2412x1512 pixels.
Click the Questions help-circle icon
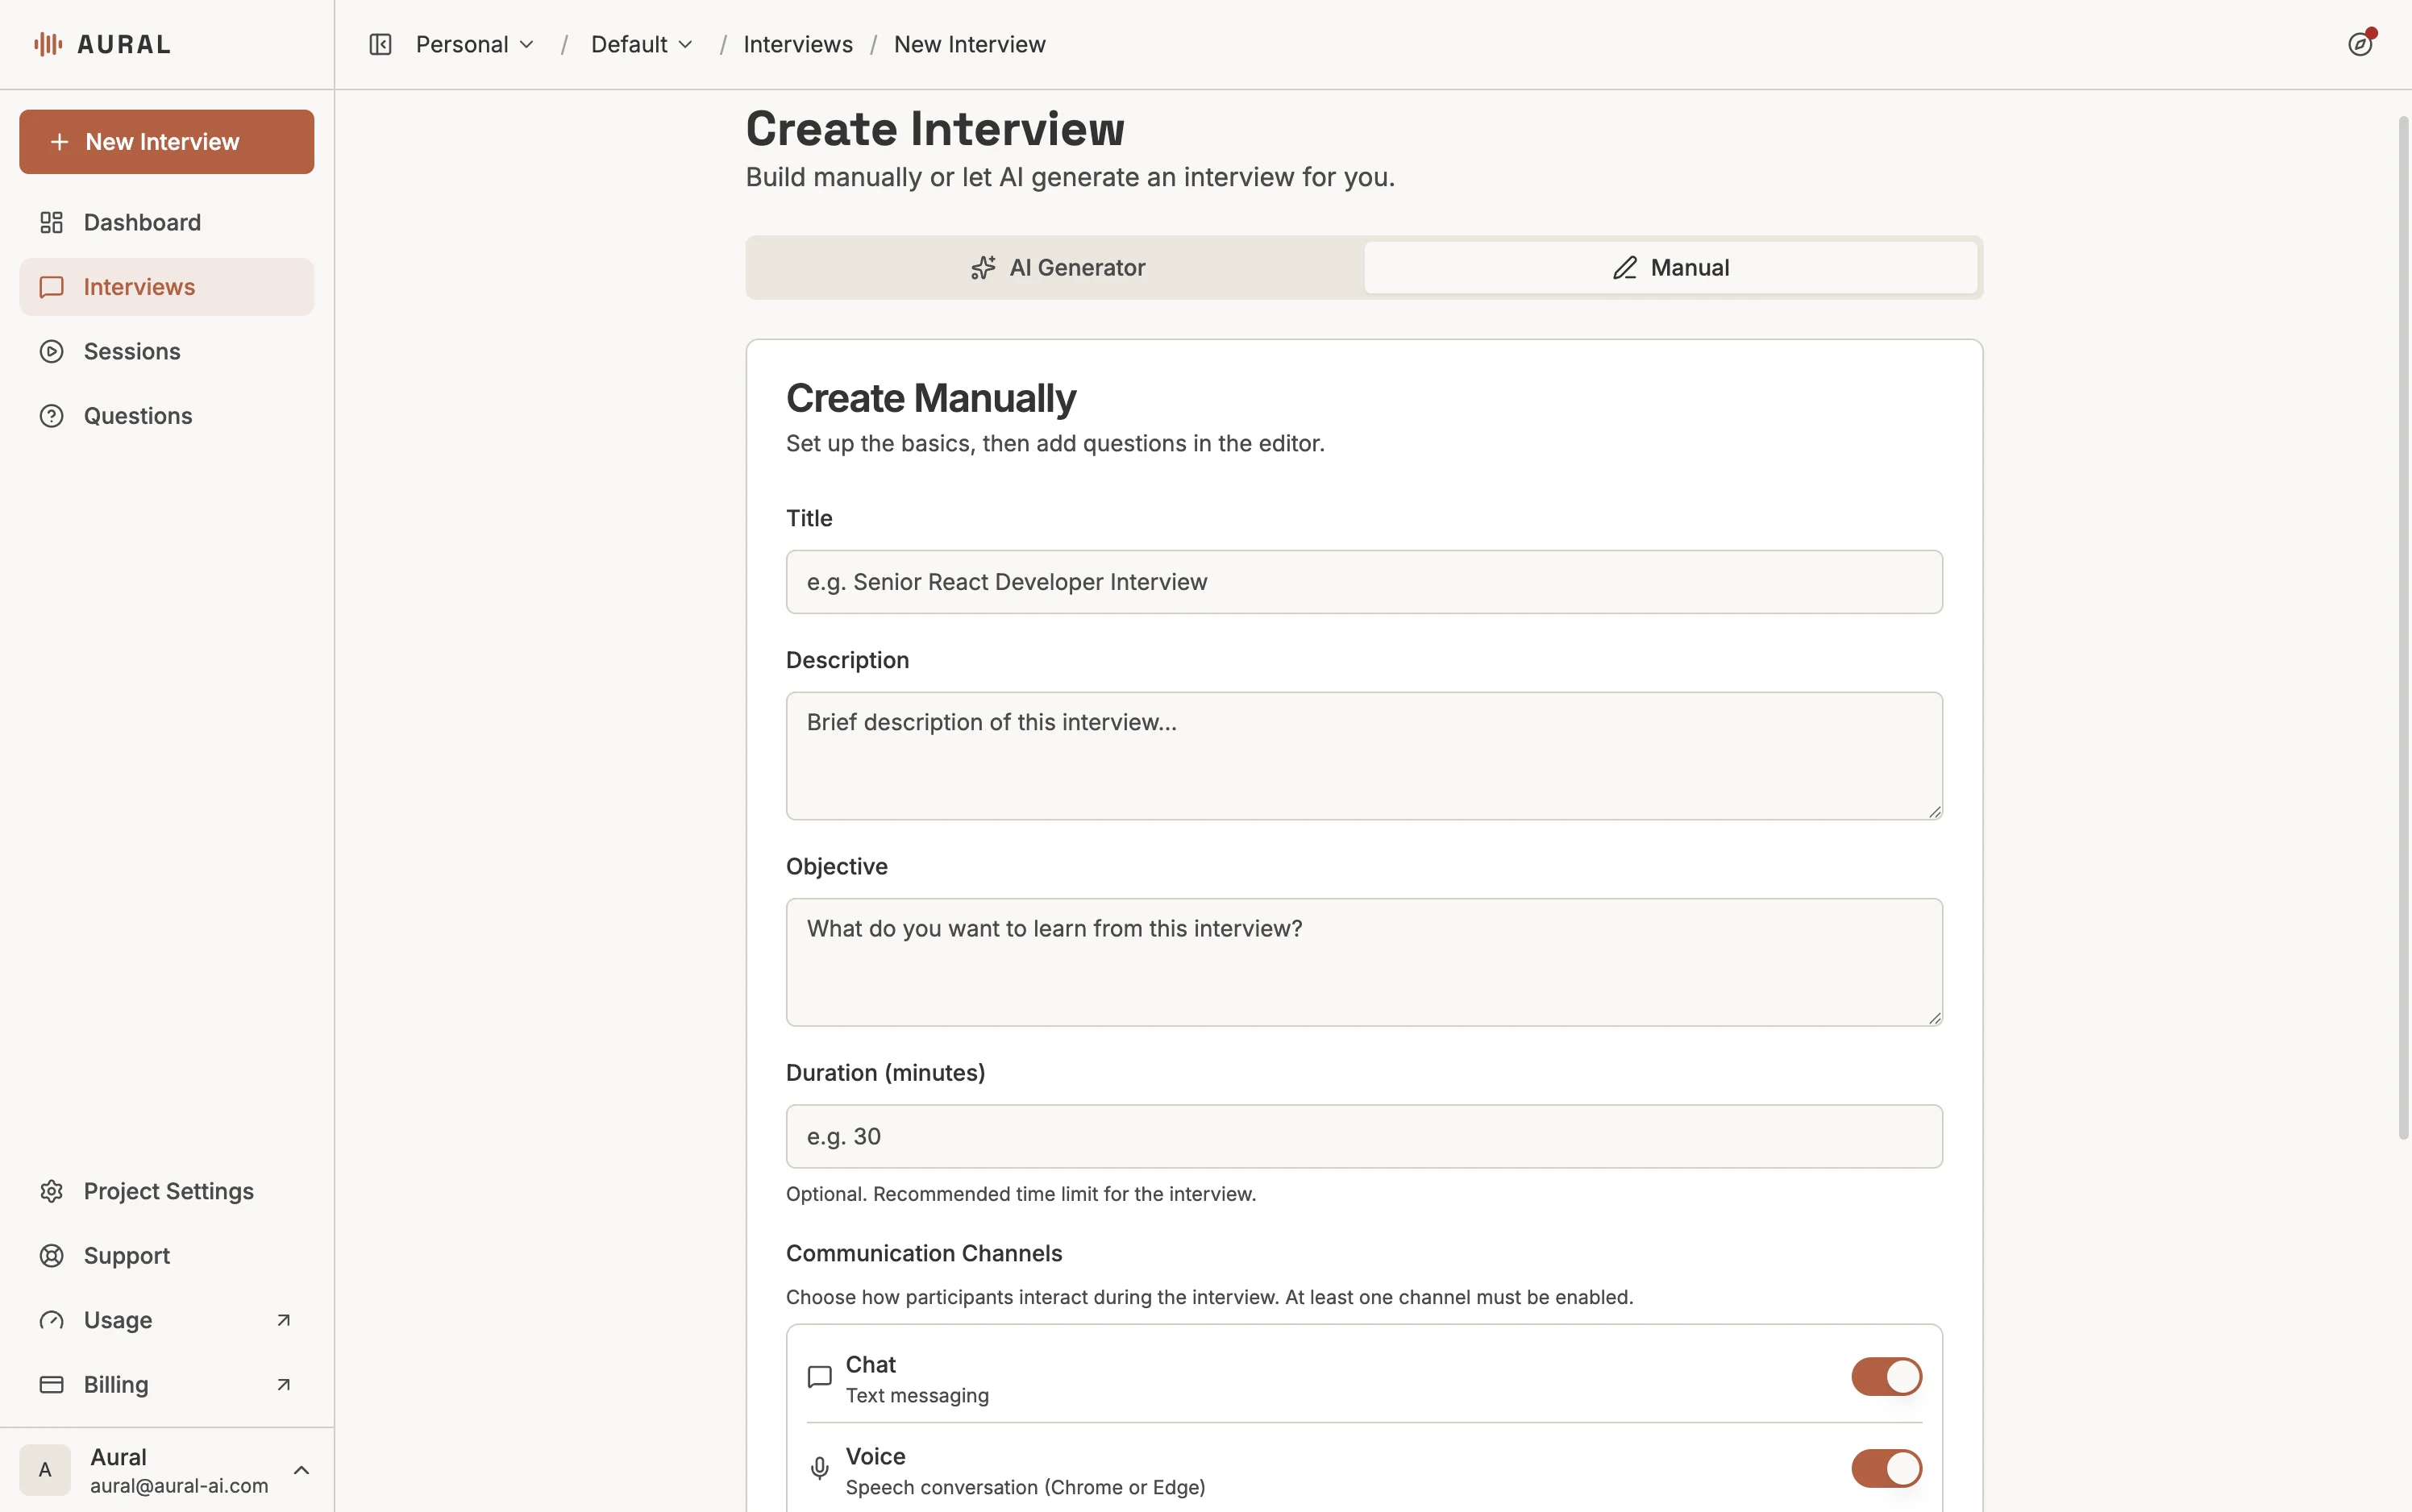(51, 416)
